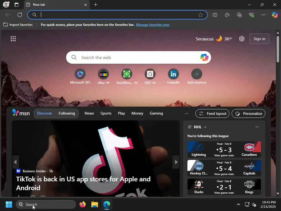Open a new tab with the plus button
281x211 pixels.
[96, 5]
